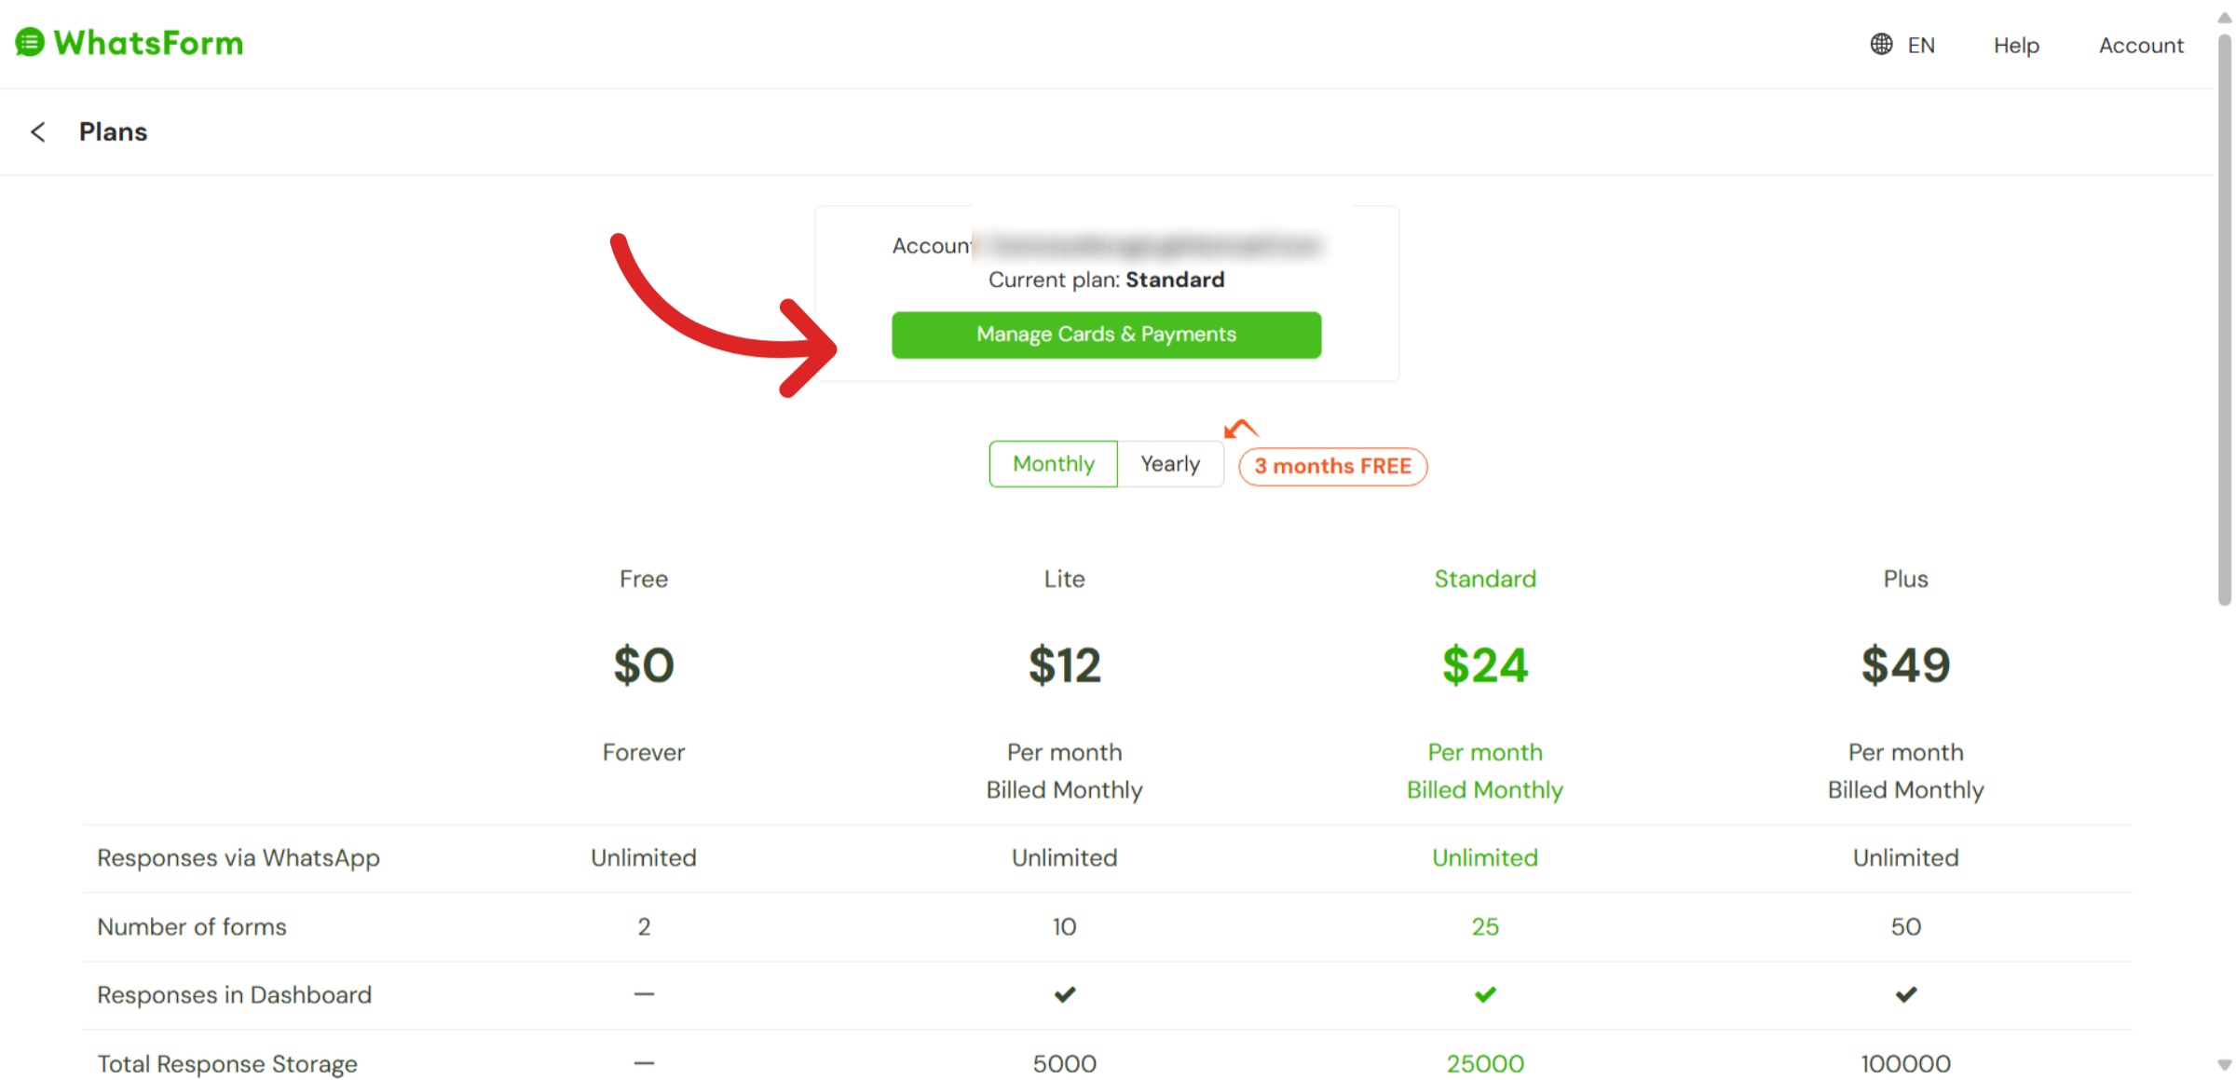Select the Standard plan heading
Viewport: 2236px width, 1080px height.
pos(1485,579)
